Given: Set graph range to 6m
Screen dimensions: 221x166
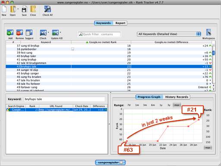Looking at the screenshot, I should point(153,105).
